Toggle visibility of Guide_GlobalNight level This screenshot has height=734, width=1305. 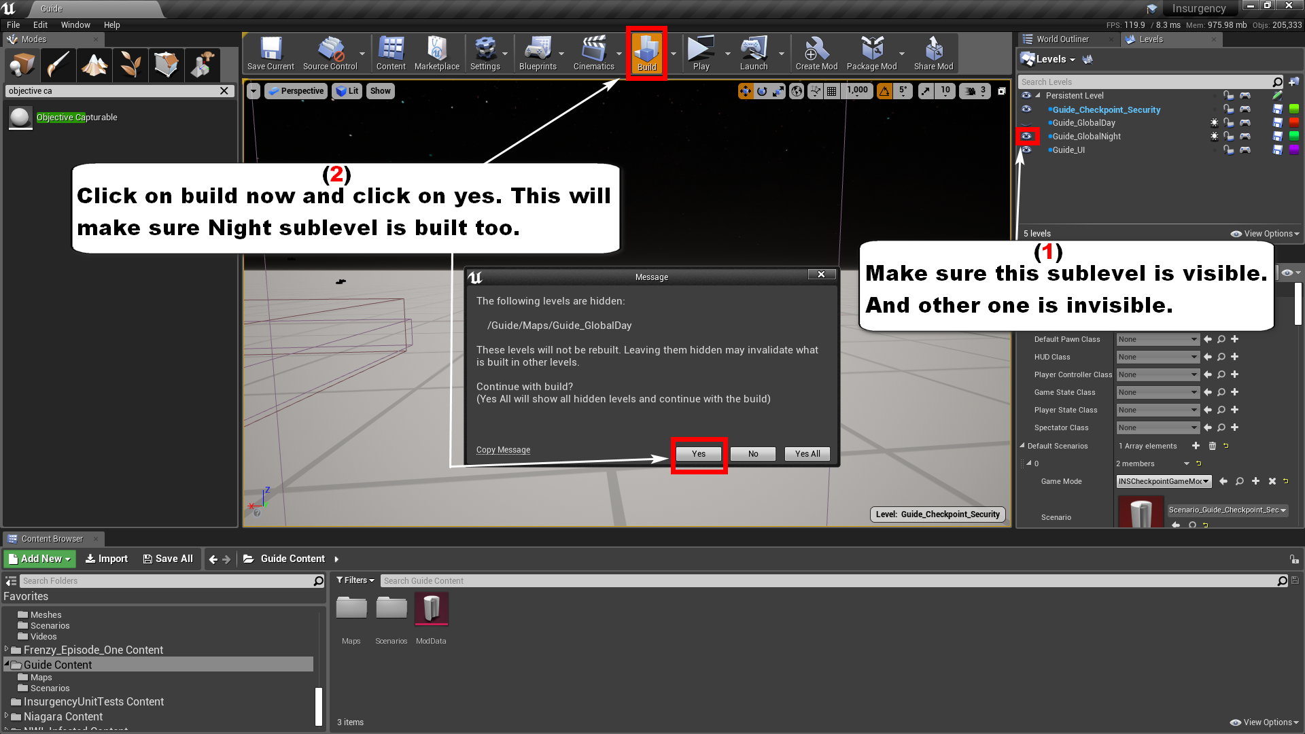(x=1026, y=136)
